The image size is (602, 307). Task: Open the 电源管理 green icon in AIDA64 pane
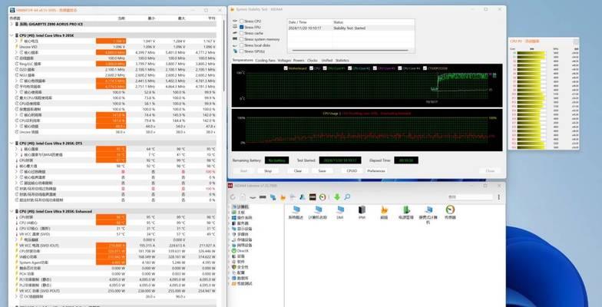click(x=405, y=212)
